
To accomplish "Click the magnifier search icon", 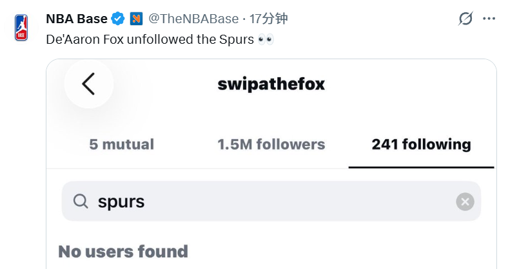I will [81, 201].
